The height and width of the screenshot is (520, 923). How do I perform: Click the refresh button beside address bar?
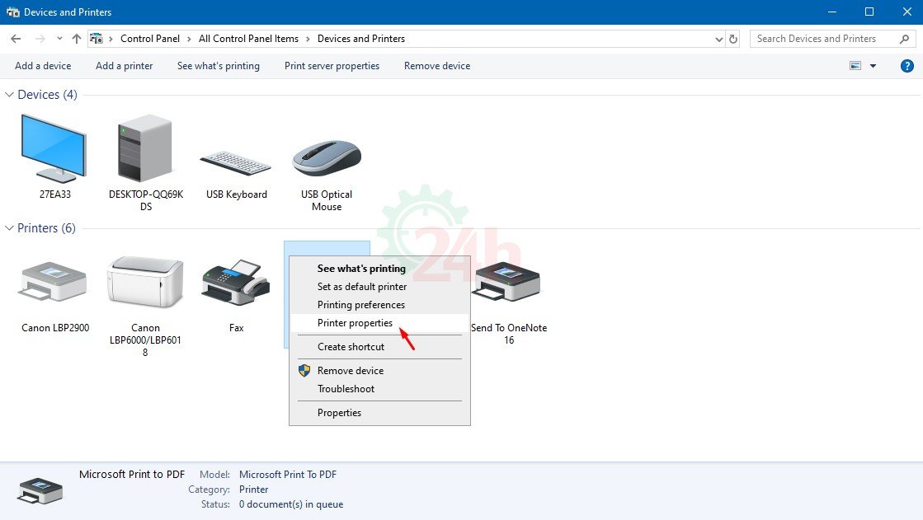tap(733, 39)
